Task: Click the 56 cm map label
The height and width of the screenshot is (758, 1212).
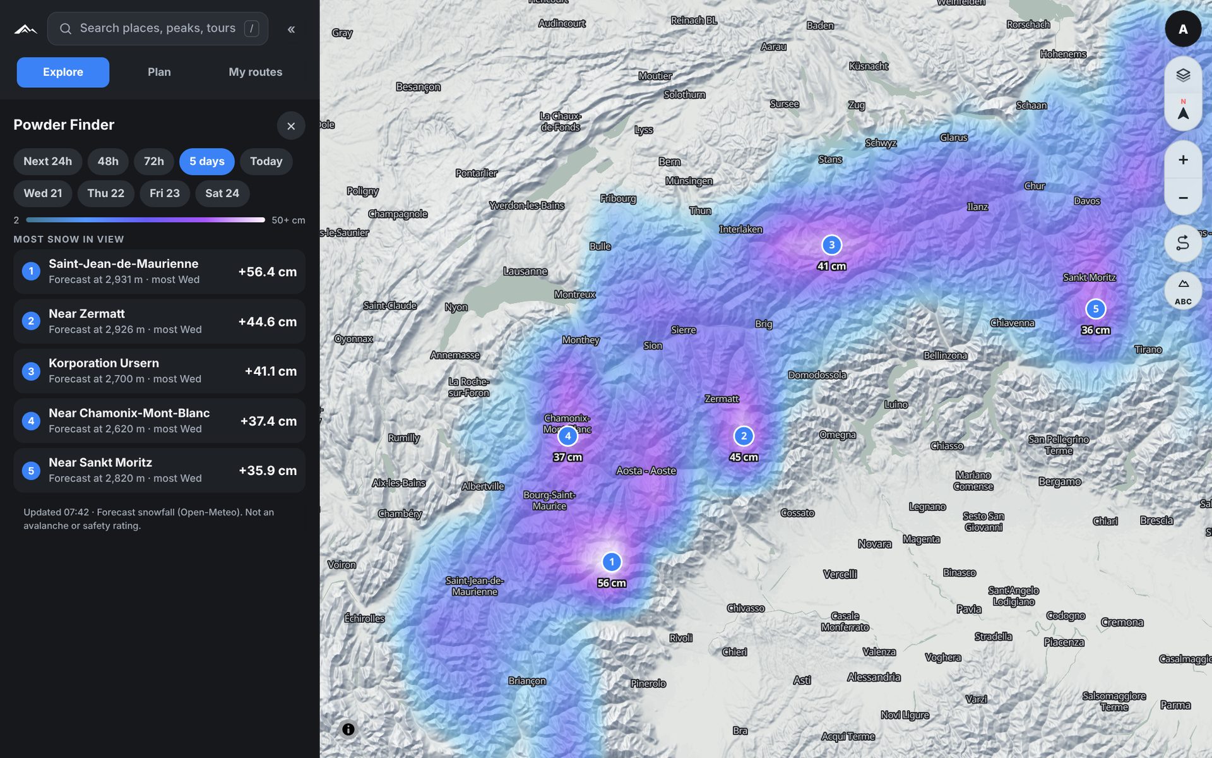Action: click(611, 583)
